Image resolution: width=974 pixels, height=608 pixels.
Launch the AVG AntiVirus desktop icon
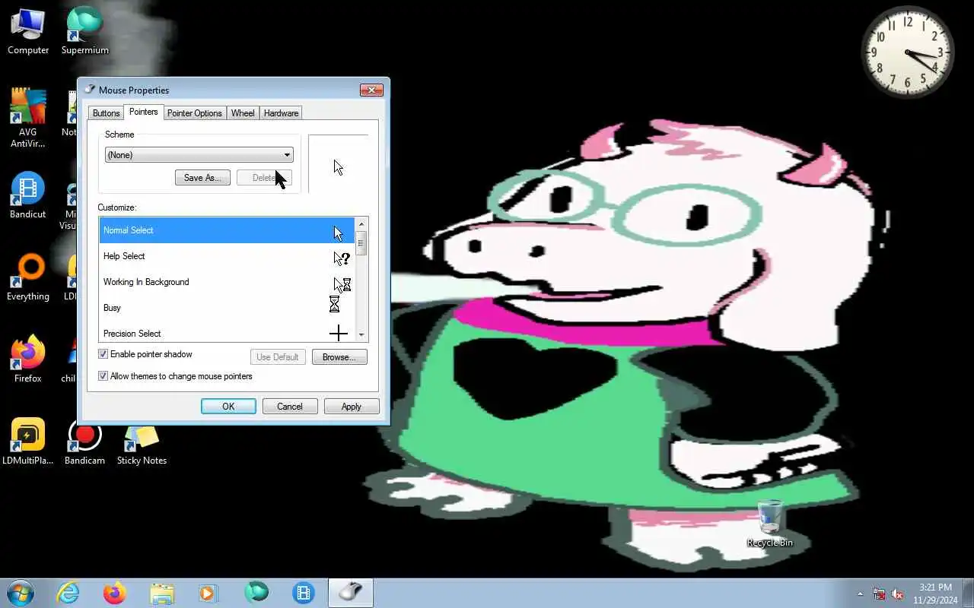click(x=28, y=118)
